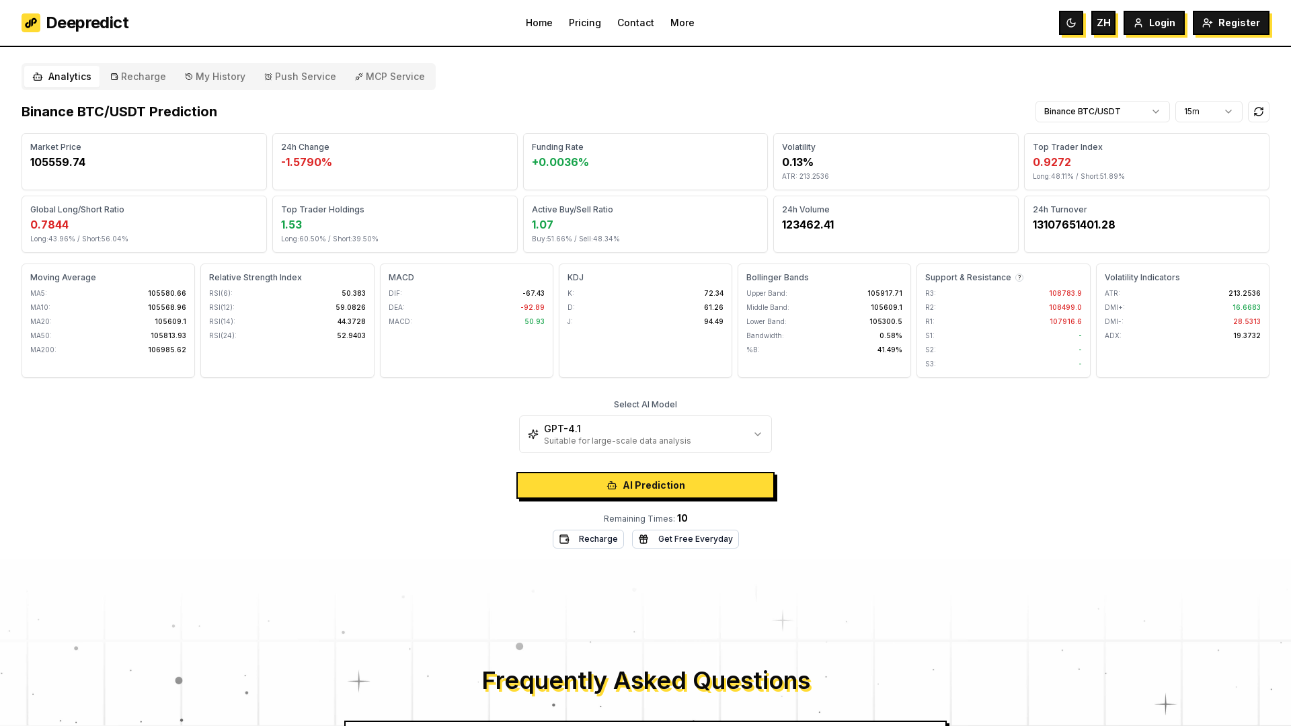Click the Volatility value 0.13%
This screenshot has height=726, width=1291.
click(x=797, y=162)
